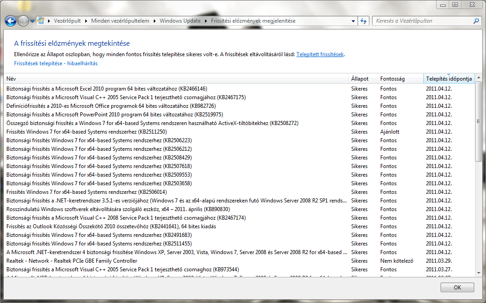
Task: Select the Windows 7 update KB2511250
Action: (239, 132)
